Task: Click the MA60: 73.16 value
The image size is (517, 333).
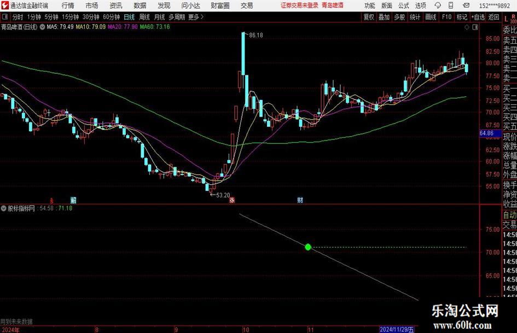Action: point(155,27)
